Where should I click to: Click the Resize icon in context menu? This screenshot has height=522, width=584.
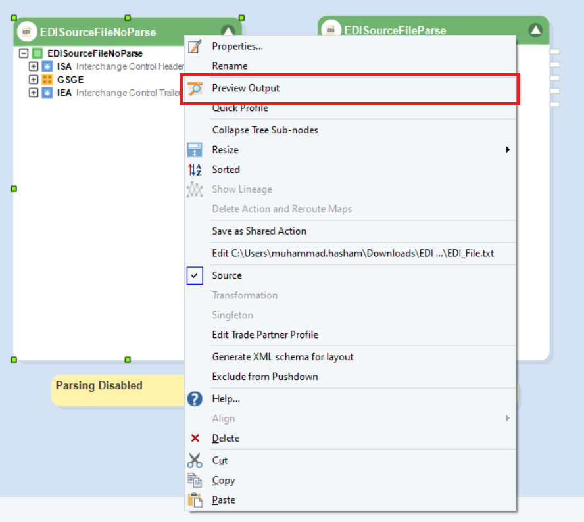(195, 150)
